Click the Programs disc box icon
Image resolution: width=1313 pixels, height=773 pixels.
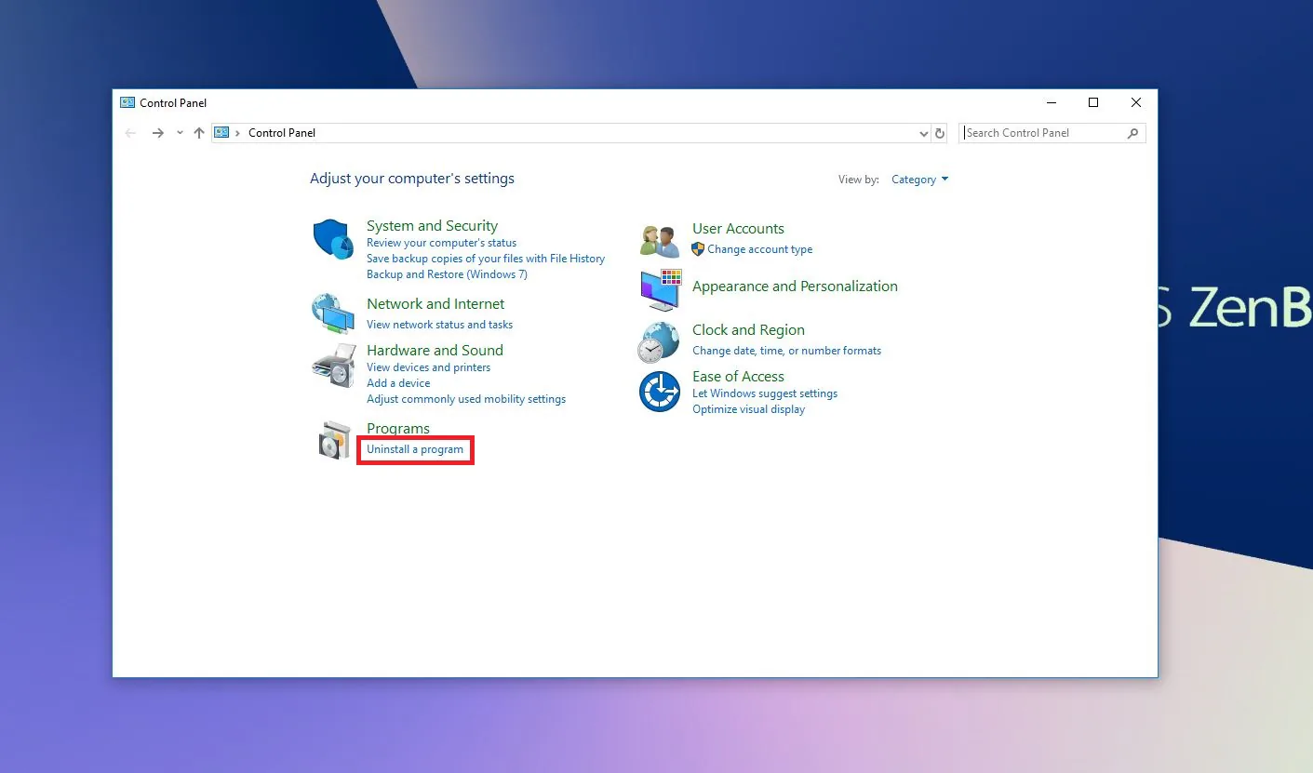333,440
